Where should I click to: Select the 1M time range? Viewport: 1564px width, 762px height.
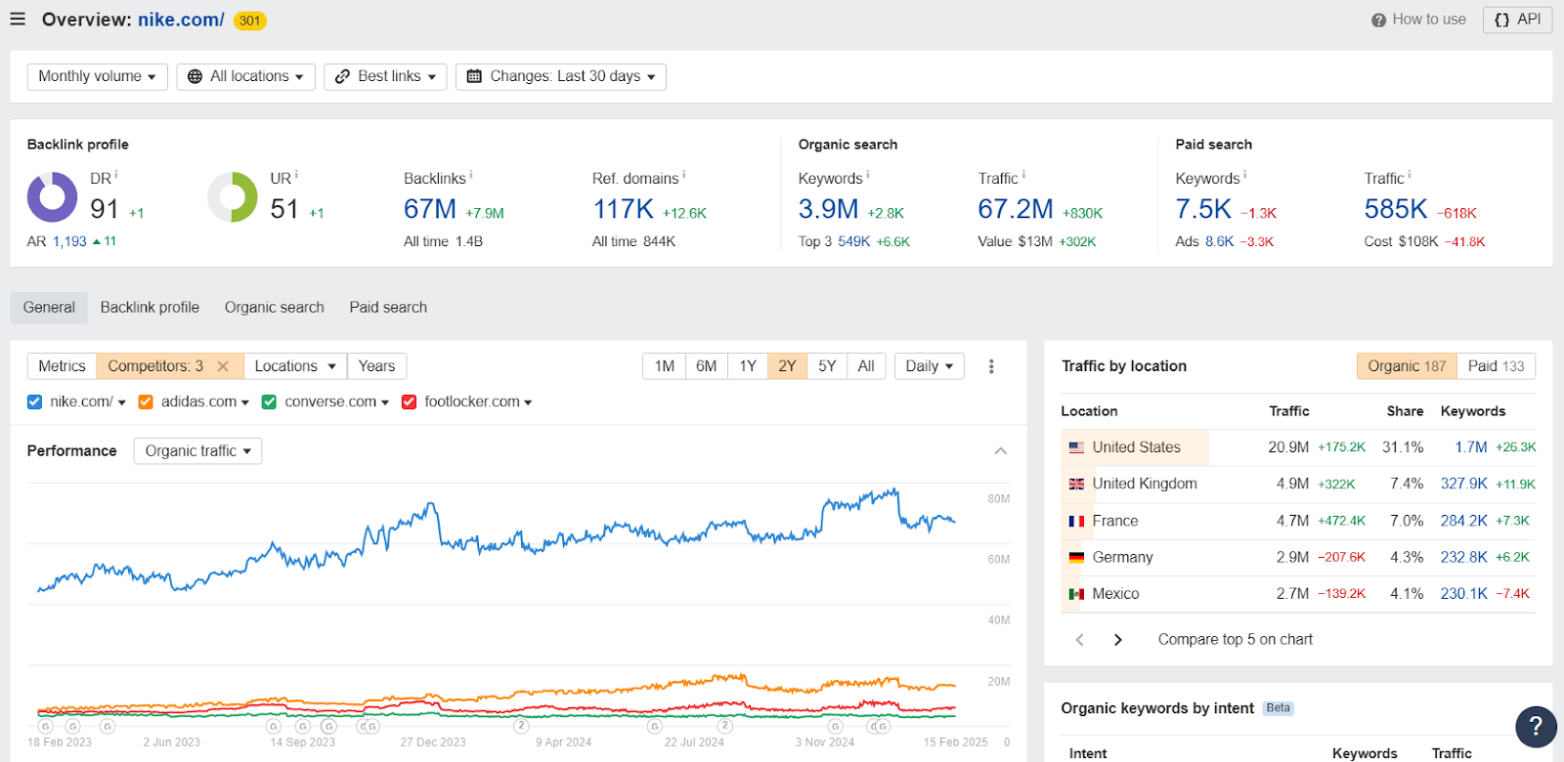665,366
